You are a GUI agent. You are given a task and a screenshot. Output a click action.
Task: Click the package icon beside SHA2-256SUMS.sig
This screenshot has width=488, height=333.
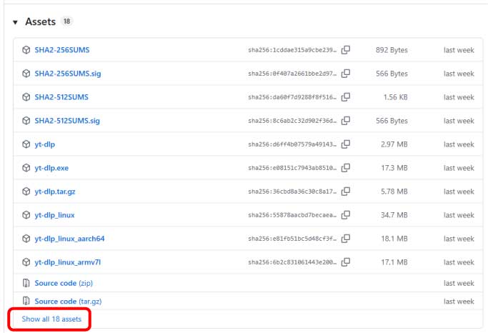[26, 74]
